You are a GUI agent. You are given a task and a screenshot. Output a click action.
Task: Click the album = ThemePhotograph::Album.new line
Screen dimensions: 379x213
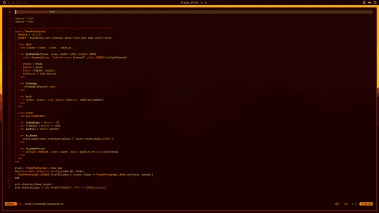(x=38, y=168)
